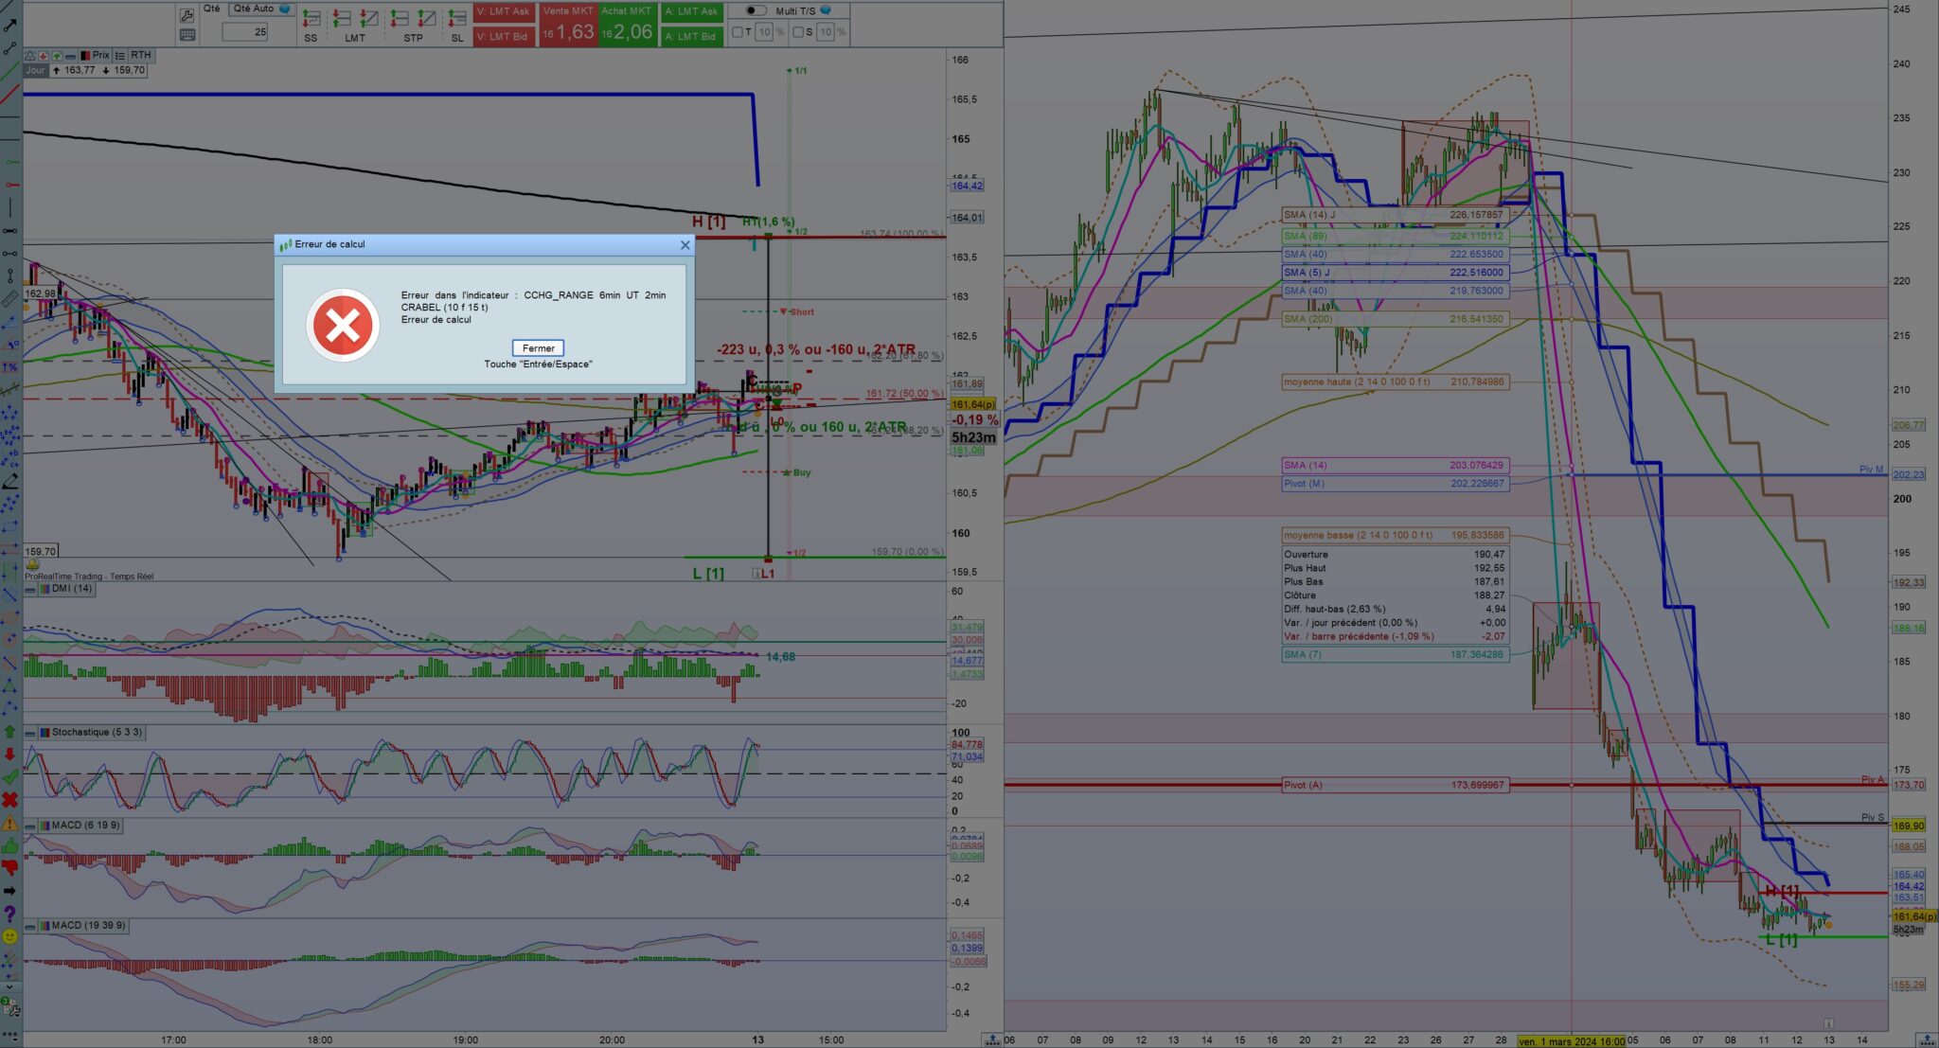Open trading settings wrench icon
1939x1048 pixels.
[187, 15]
